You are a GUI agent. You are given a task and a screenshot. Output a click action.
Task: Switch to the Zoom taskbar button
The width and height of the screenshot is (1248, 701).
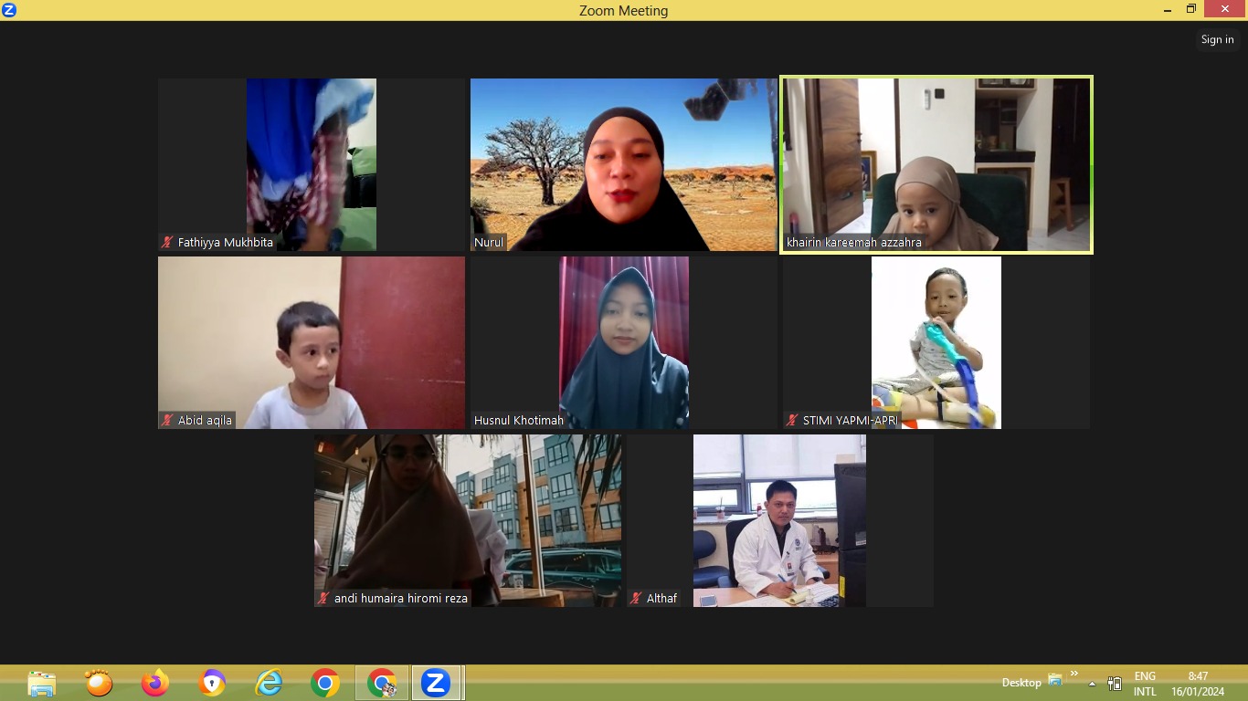(x=436, y=683)
